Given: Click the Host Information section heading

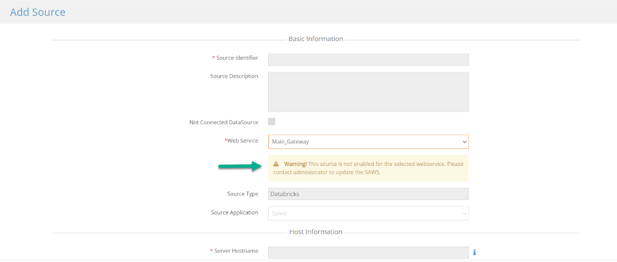Looking at the screenshot, I should coord(315,232).
